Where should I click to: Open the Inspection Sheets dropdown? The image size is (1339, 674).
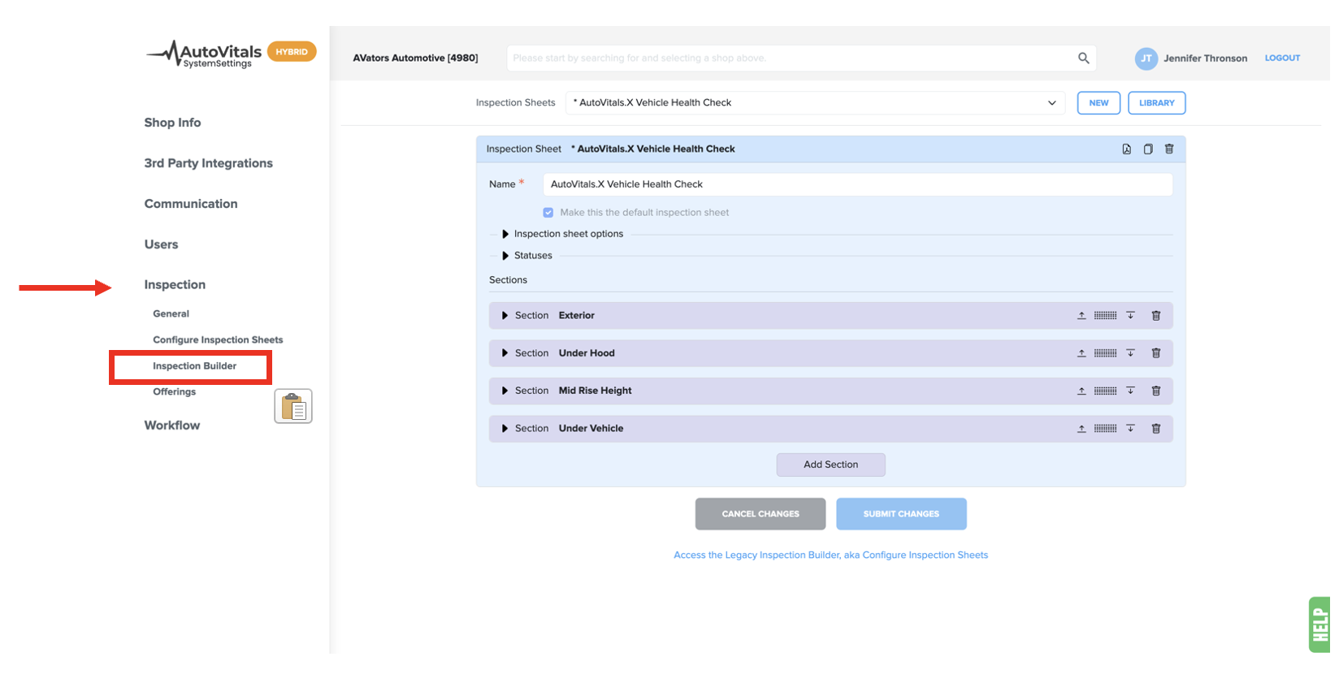pos(815,102)
